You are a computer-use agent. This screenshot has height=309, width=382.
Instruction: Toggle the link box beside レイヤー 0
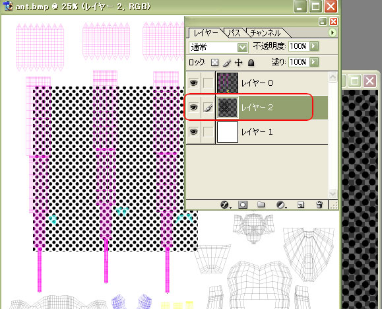click(x=208, y=83)
